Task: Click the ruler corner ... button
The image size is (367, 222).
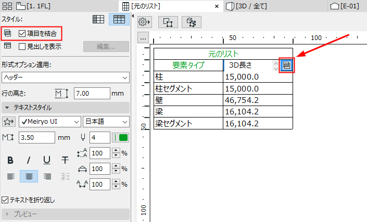Action: pyautogui.click(x=143, y=38)
